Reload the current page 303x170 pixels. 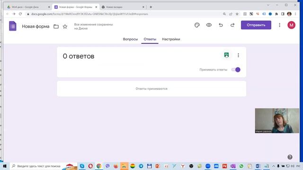coord(20,14)
